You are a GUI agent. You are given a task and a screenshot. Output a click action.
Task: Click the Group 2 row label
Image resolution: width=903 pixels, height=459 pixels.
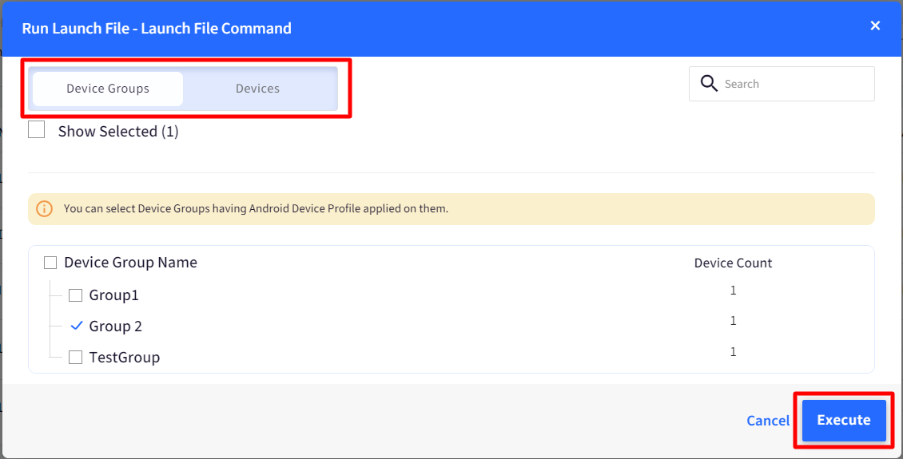tap(115, 326)
